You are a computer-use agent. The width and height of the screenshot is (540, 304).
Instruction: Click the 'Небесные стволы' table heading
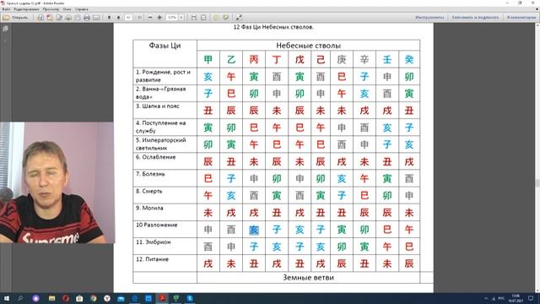click(x=308, y=46)
